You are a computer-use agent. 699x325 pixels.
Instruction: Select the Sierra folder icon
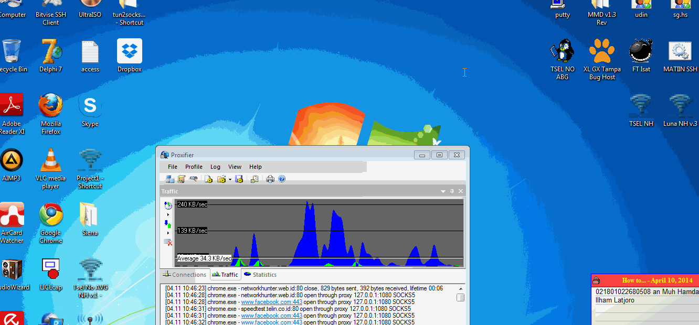pyautogui.click(x=90, y=219)
